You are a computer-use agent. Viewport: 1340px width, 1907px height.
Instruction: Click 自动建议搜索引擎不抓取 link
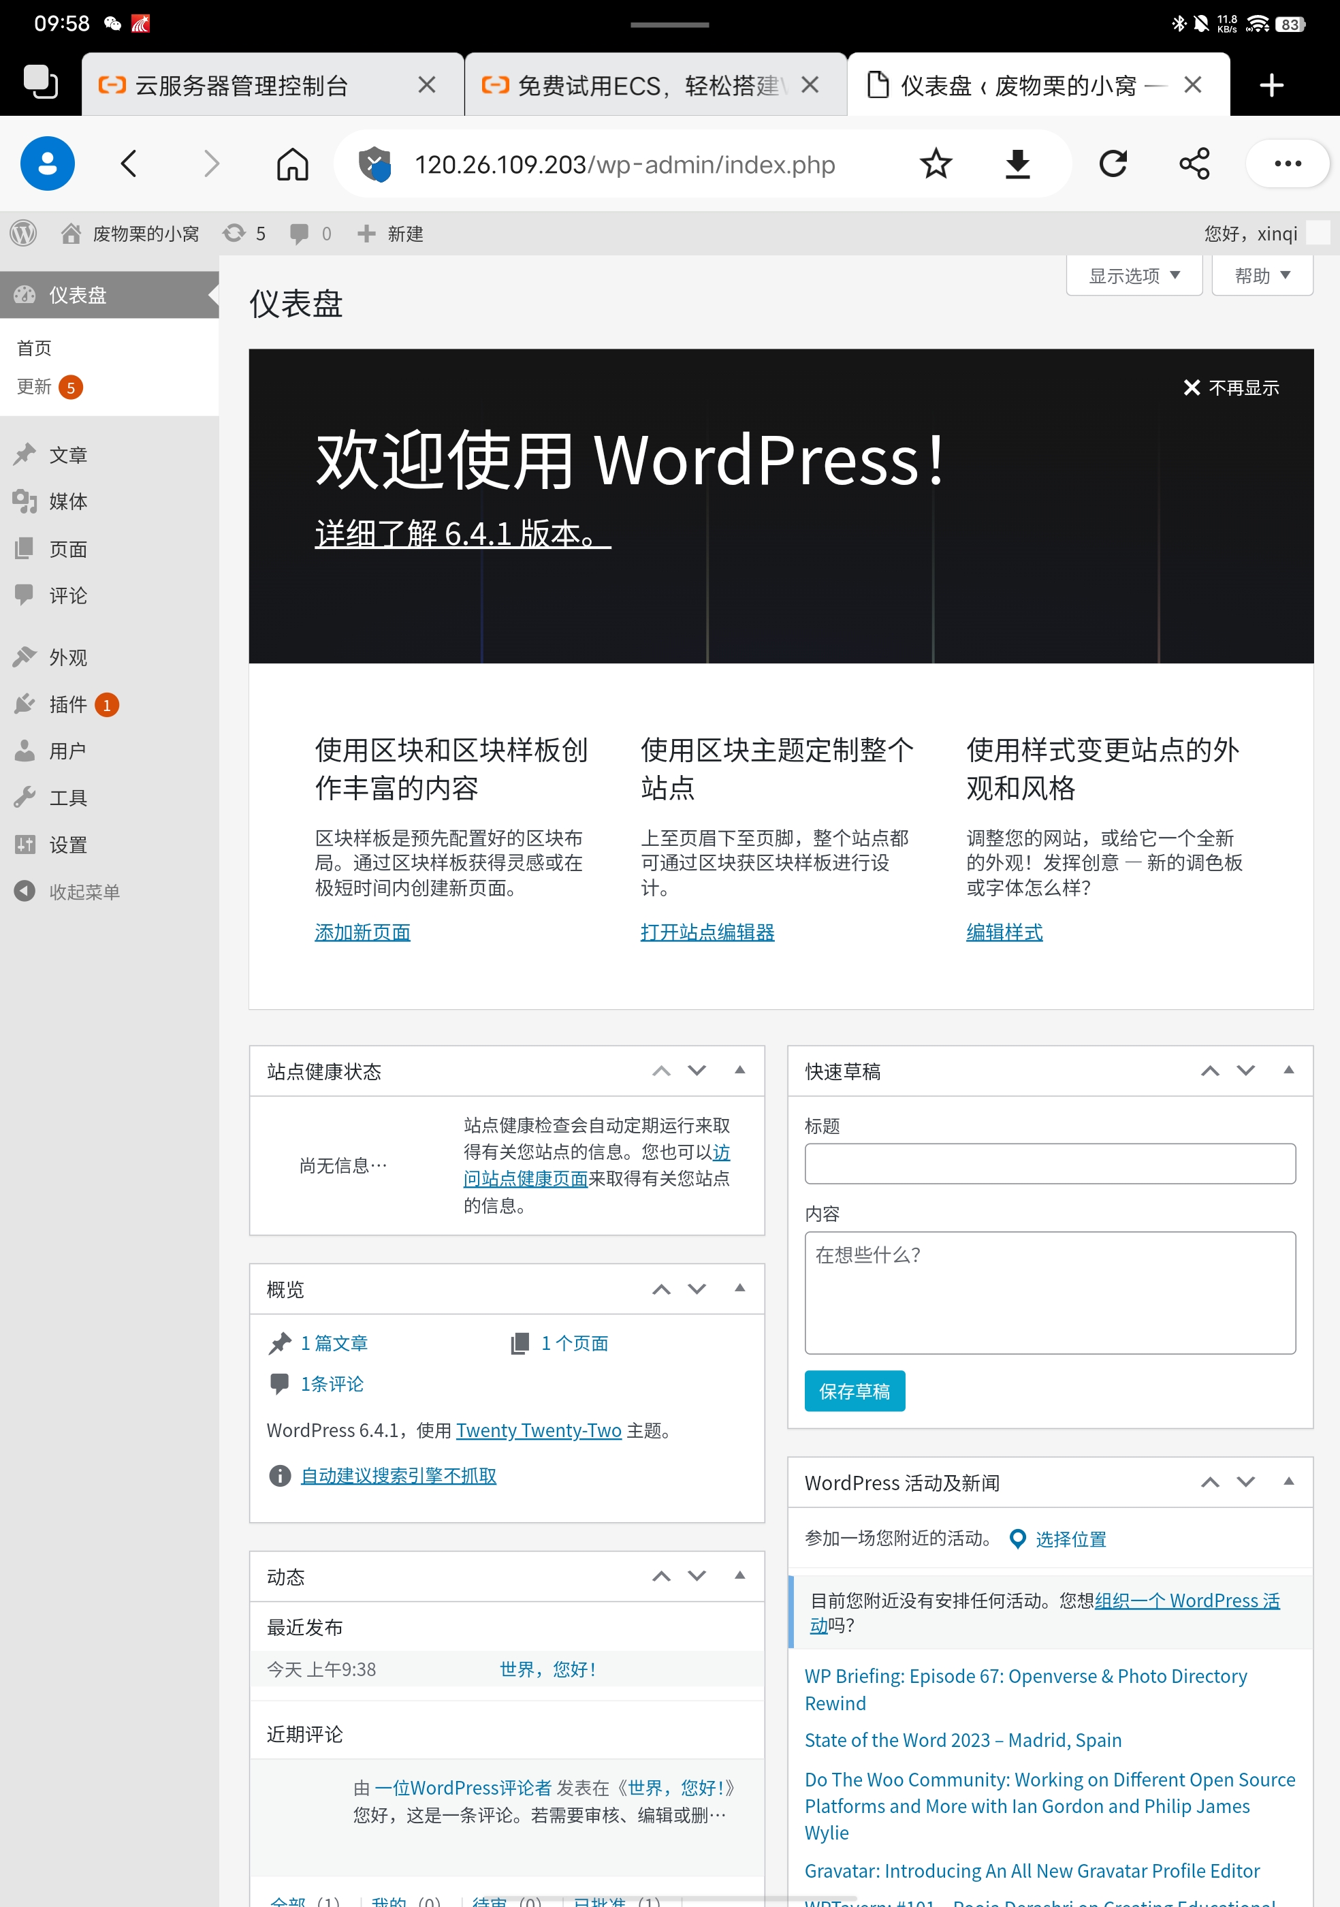coord(398,1475)
